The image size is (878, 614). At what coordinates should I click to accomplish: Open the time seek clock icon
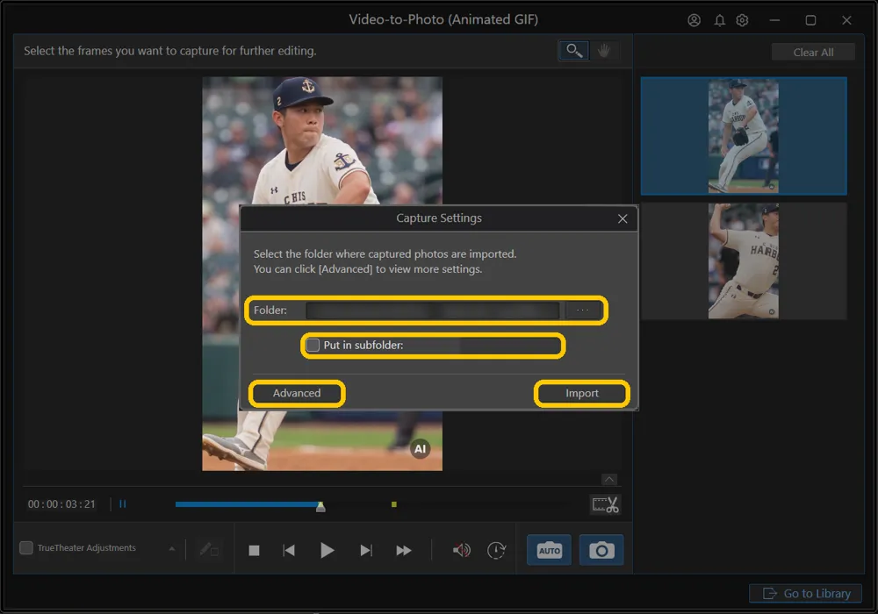(x=497, y=551)
